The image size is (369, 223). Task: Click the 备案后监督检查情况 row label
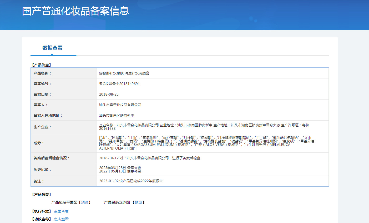pos(52,158)
